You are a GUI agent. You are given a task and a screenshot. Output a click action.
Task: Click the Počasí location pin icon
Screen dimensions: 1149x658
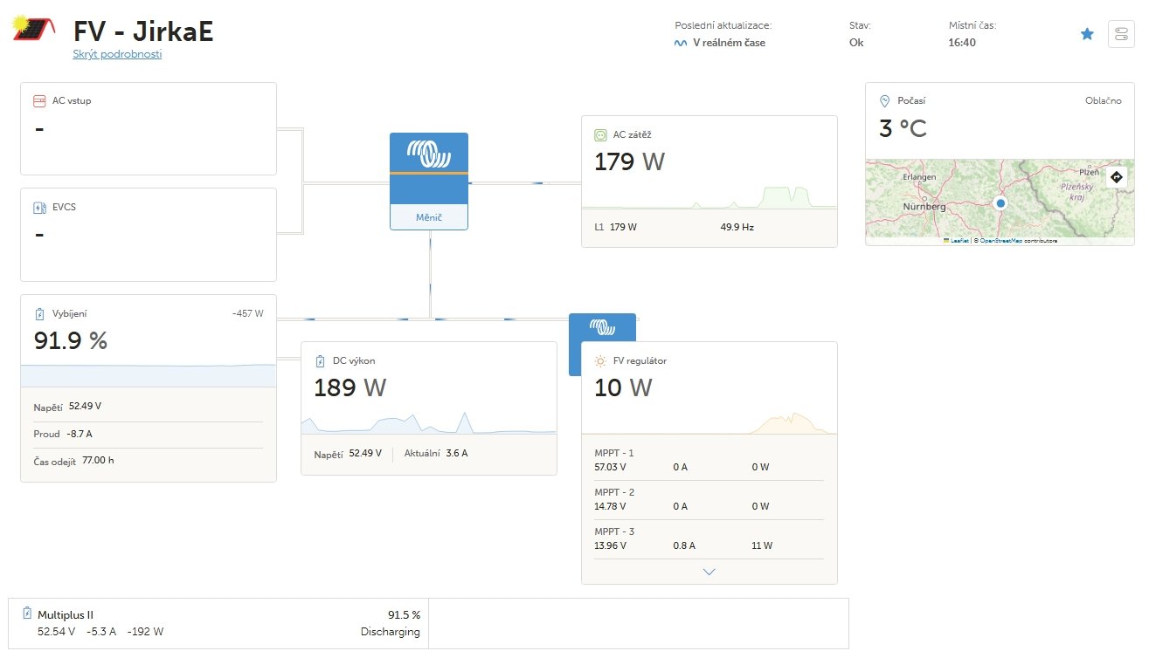(884, 101)
